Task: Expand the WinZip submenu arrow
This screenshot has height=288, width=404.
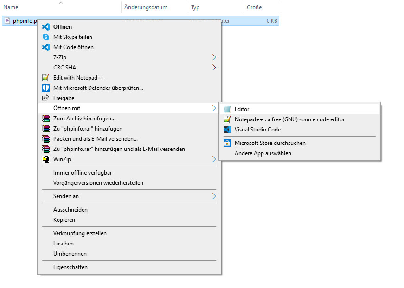Action: click(214, 159)
